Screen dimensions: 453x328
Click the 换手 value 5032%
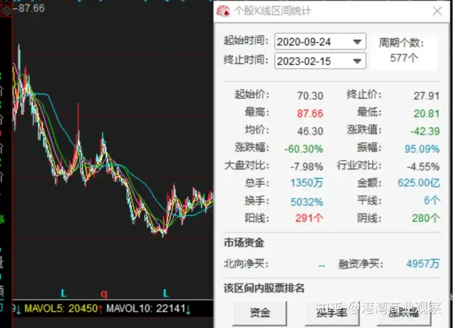click(307, 202)
